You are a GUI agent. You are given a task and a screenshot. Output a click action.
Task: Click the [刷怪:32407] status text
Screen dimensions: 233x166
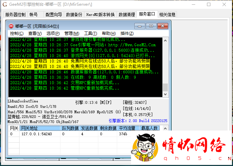[135, 102]
